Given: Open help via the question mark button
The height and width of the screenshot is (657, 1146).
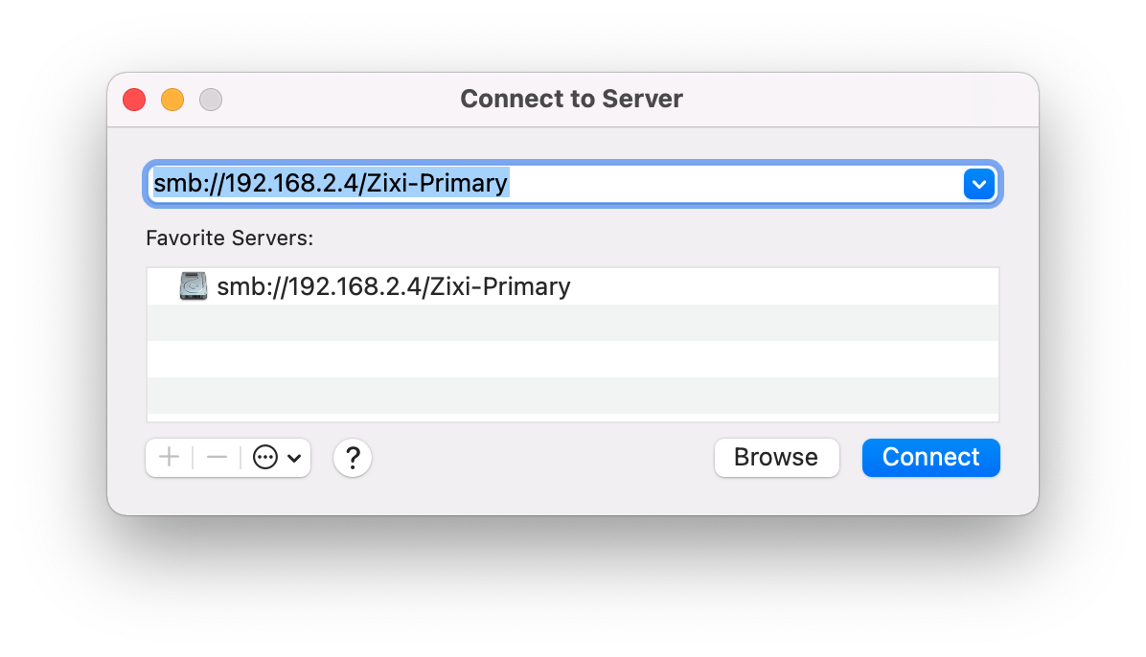Looking at the screenshot, I should [x=353, y=458].
